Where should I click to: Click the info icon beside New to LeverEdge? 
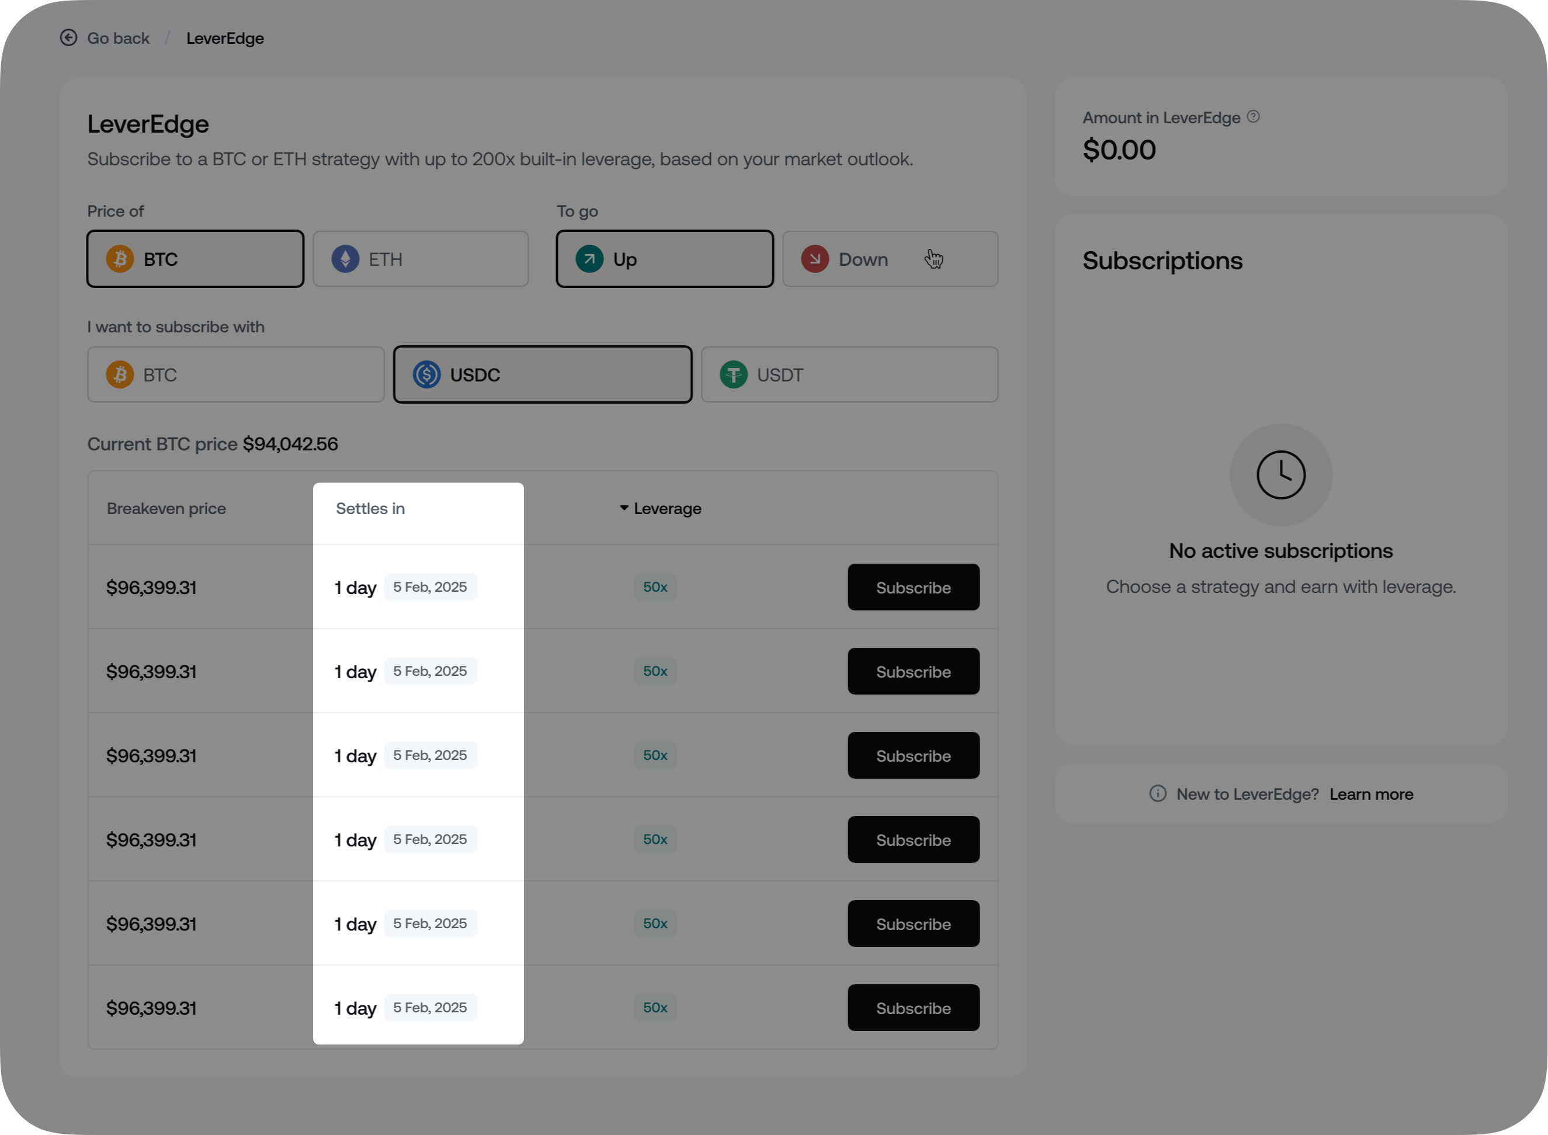[1158, 793]
